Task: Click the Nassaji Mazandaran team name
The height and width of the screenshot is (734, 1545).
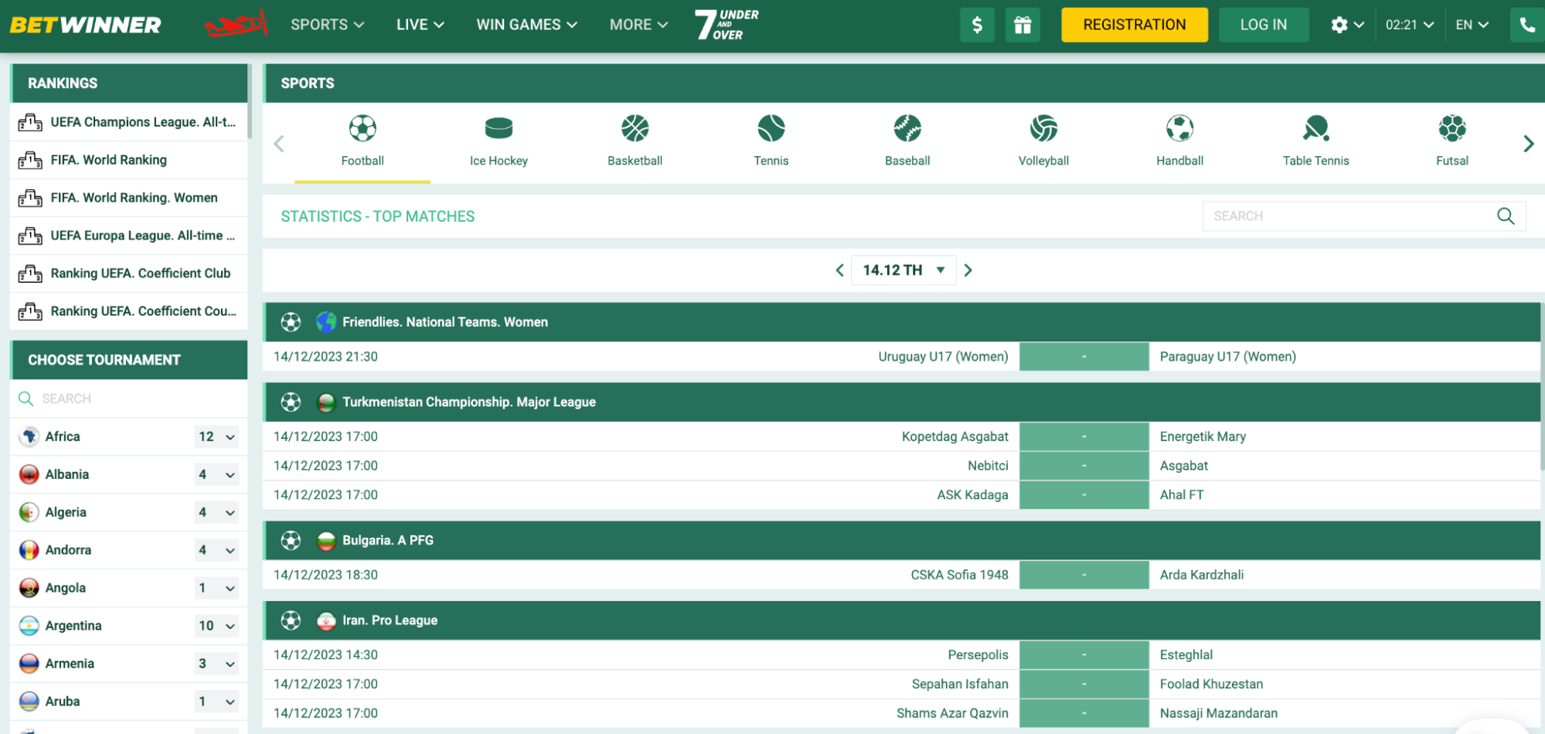Action: [x=1218, y=713]
